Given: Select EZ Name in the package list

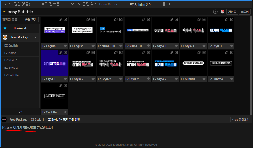Looking at the screenshot, I should [20, 53].
